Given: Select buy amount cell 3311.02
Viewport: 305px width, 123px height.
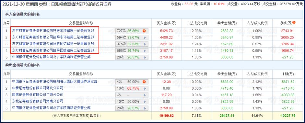Looking at the screenshot, I should click(x=166, y=44).
